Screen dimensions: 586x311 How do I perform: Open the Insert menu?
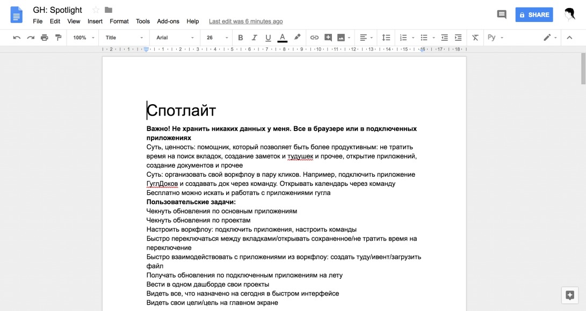[x=95, y=21]
